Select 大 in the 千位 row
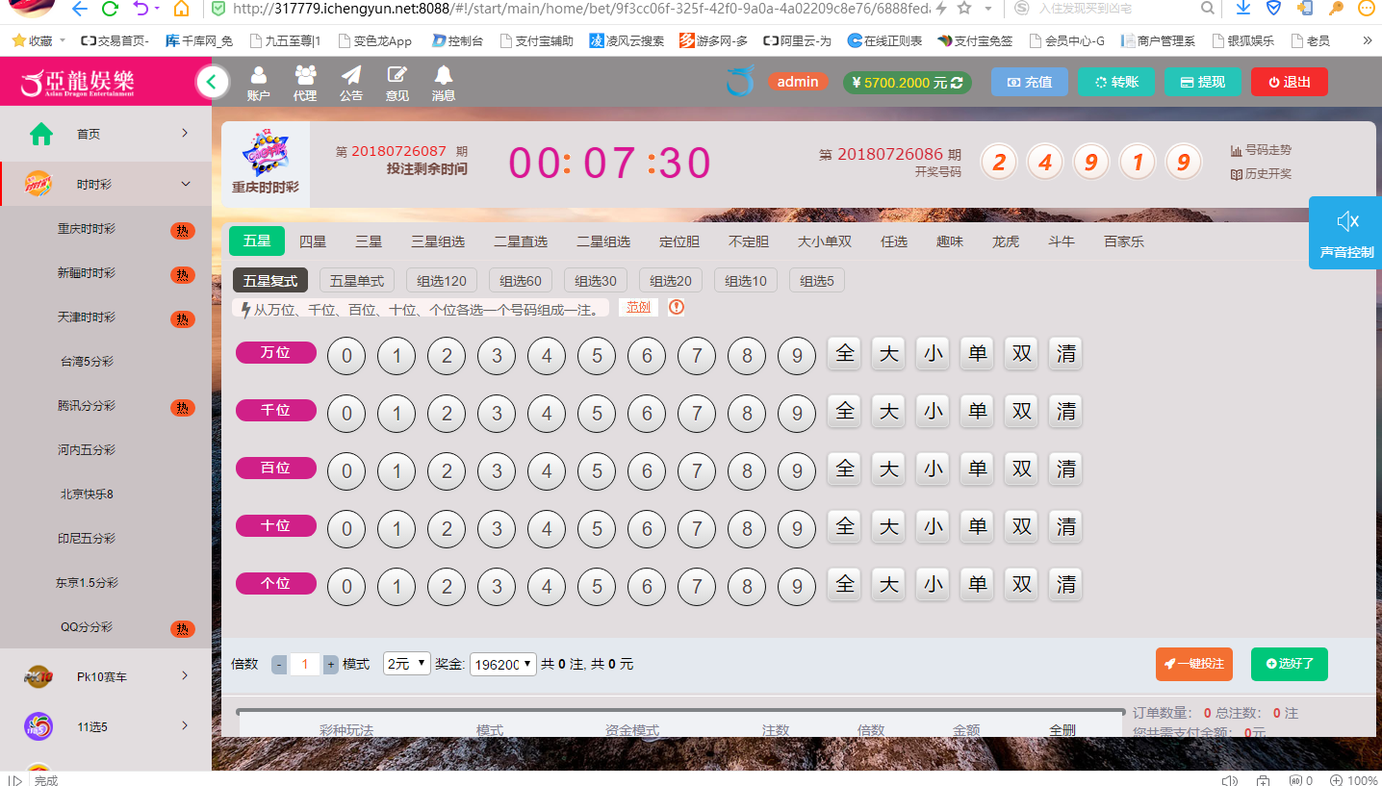 pyautogui.click(x=888, y=412)
